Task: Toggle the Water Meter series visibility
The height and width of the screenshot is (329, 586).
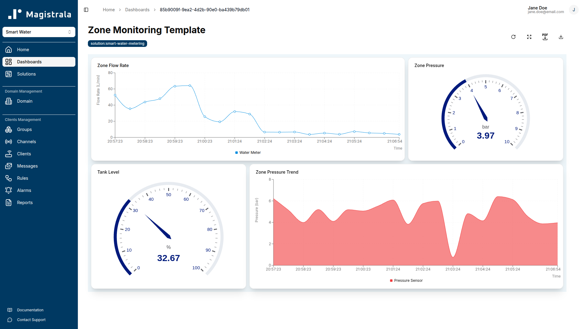Action: coord(248,152)
